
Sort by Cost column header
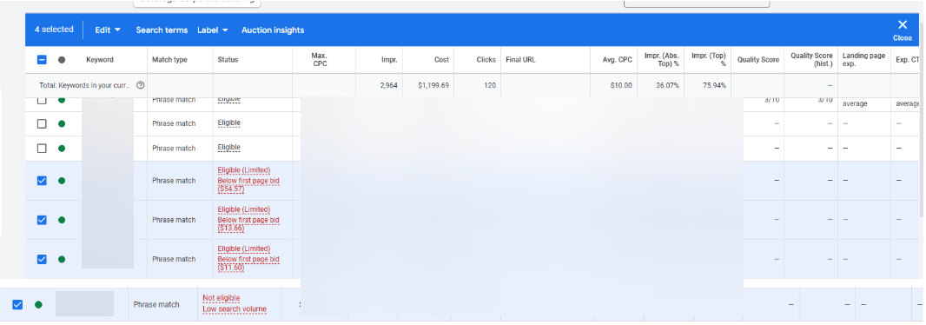pyautogui.click(x=442, y=60)
